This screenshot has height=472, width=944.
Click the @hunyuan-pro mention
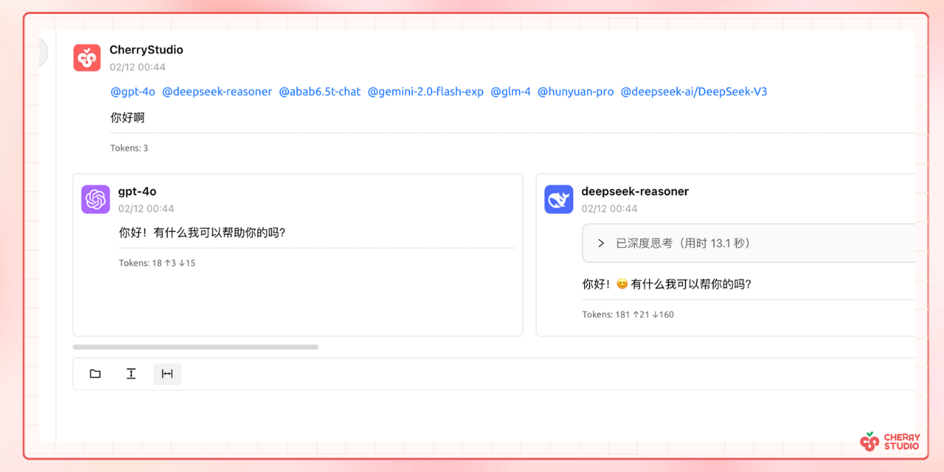point(575,91)
